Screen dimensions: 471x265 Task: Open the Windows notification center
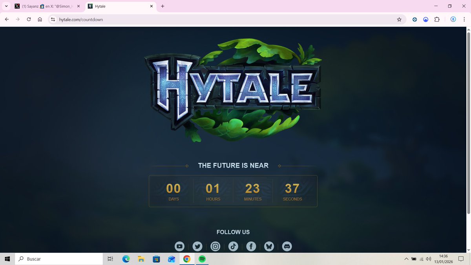point(461,259)
